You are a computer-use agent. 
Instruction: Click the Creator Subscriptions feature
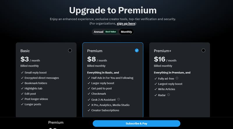pos(105,110)
